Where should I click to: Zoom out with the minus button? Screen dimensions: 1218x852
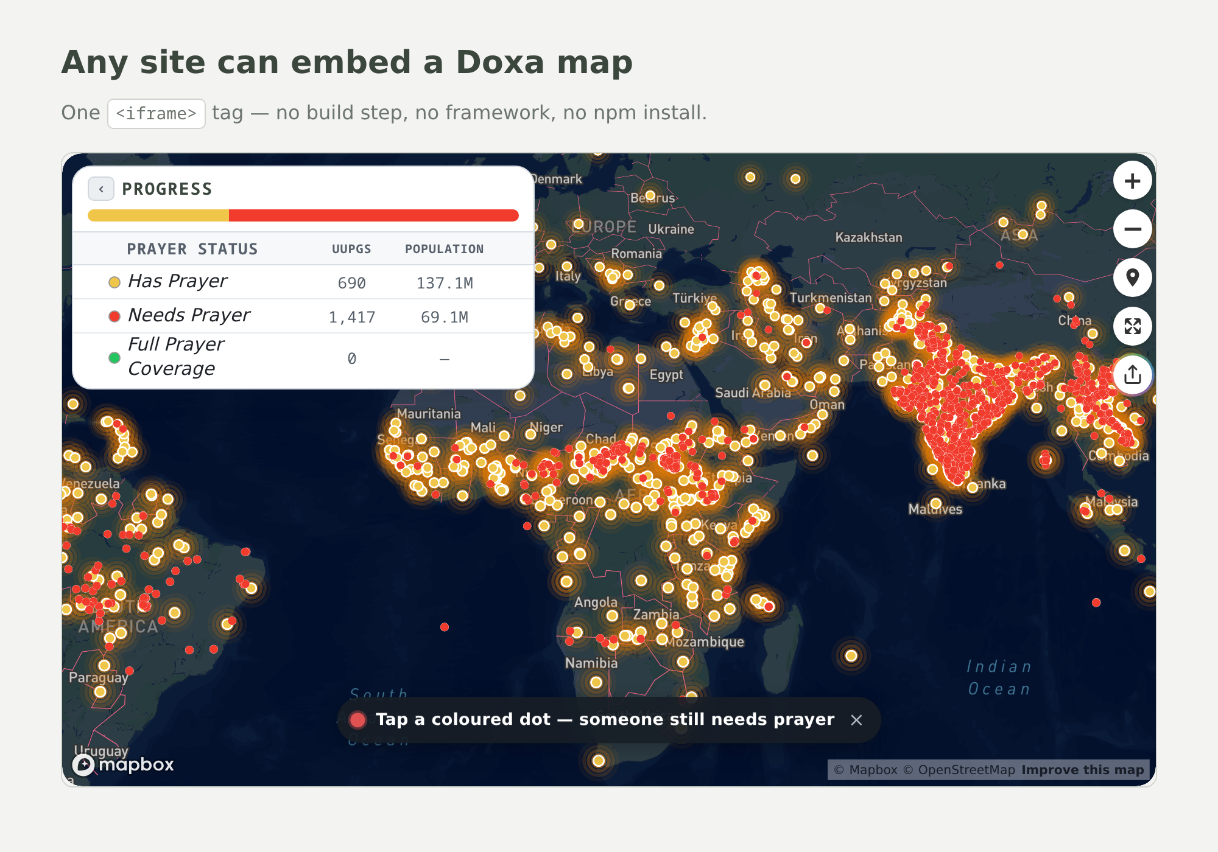point(1132,229)
